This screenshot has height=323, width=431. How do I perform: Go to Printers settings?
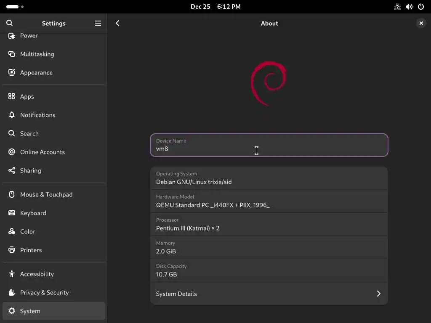[54, 250]
